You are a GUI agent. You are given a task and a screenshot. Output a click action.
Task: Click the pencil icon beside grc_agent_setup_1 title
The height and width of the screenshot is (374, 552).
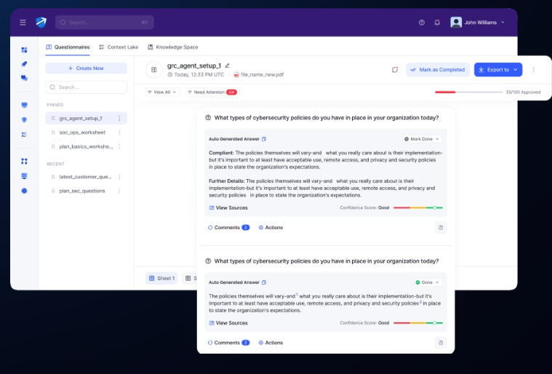(228, 65)
